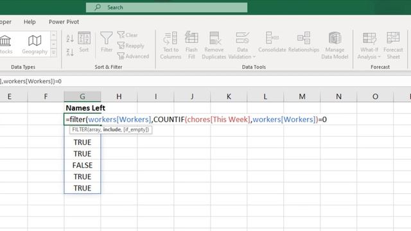
Task: Select column H header
Action: pos(119,97)
